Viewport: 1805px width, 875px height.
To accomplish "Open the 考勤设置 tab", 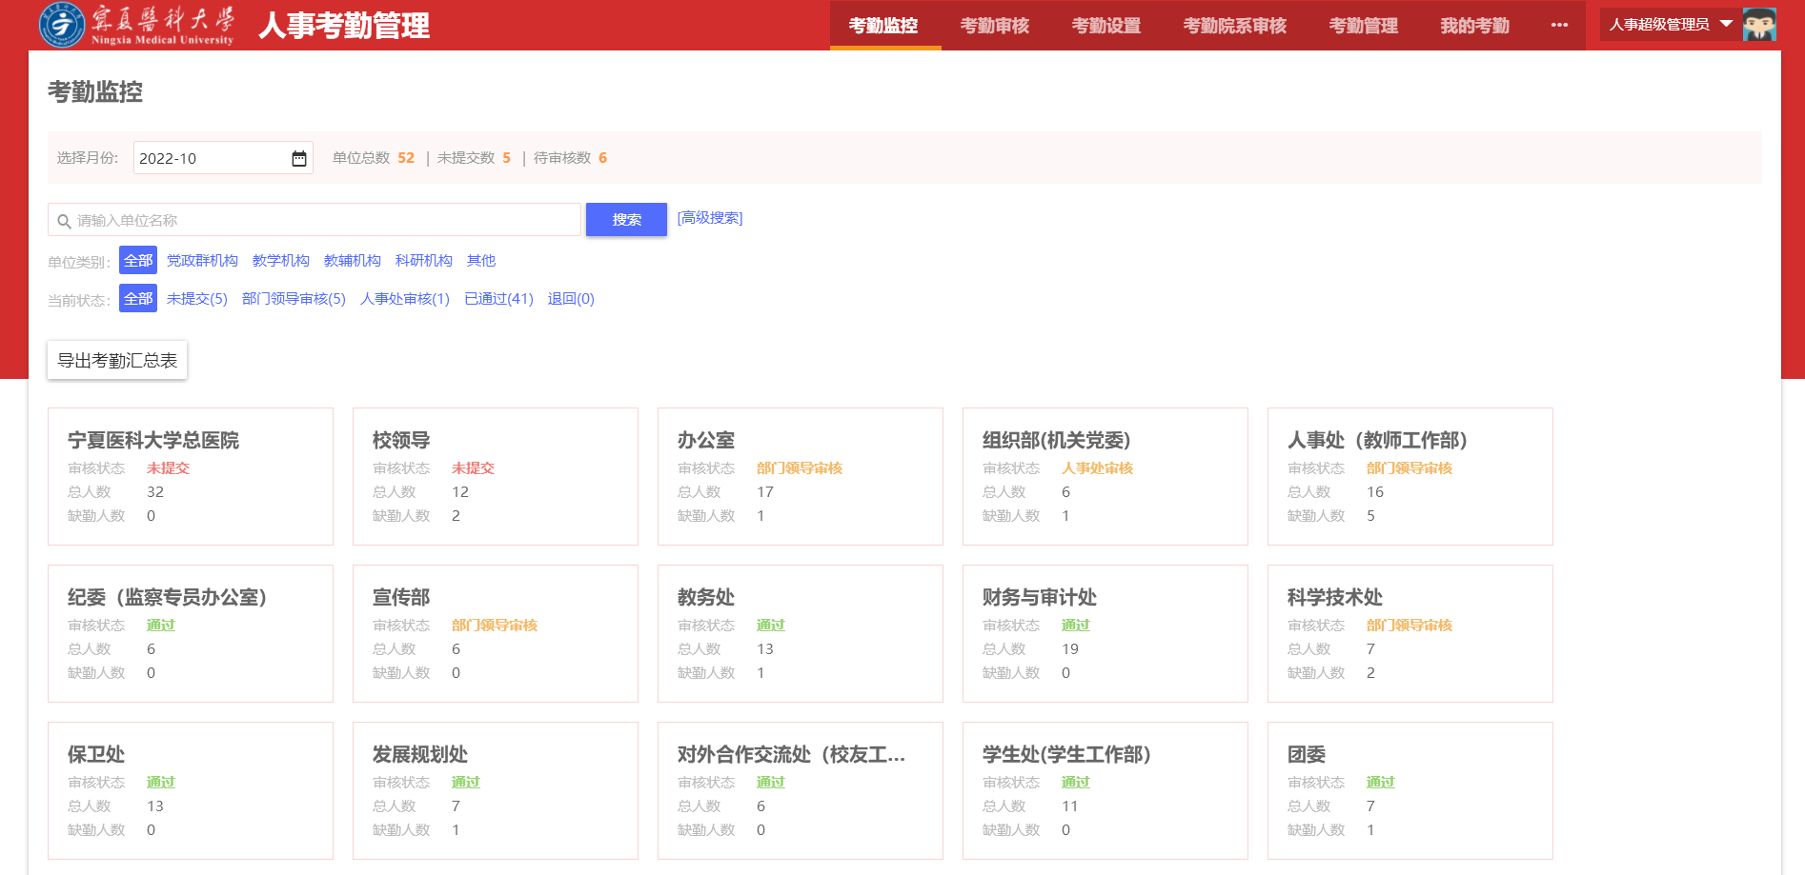I will point(1105,26).
